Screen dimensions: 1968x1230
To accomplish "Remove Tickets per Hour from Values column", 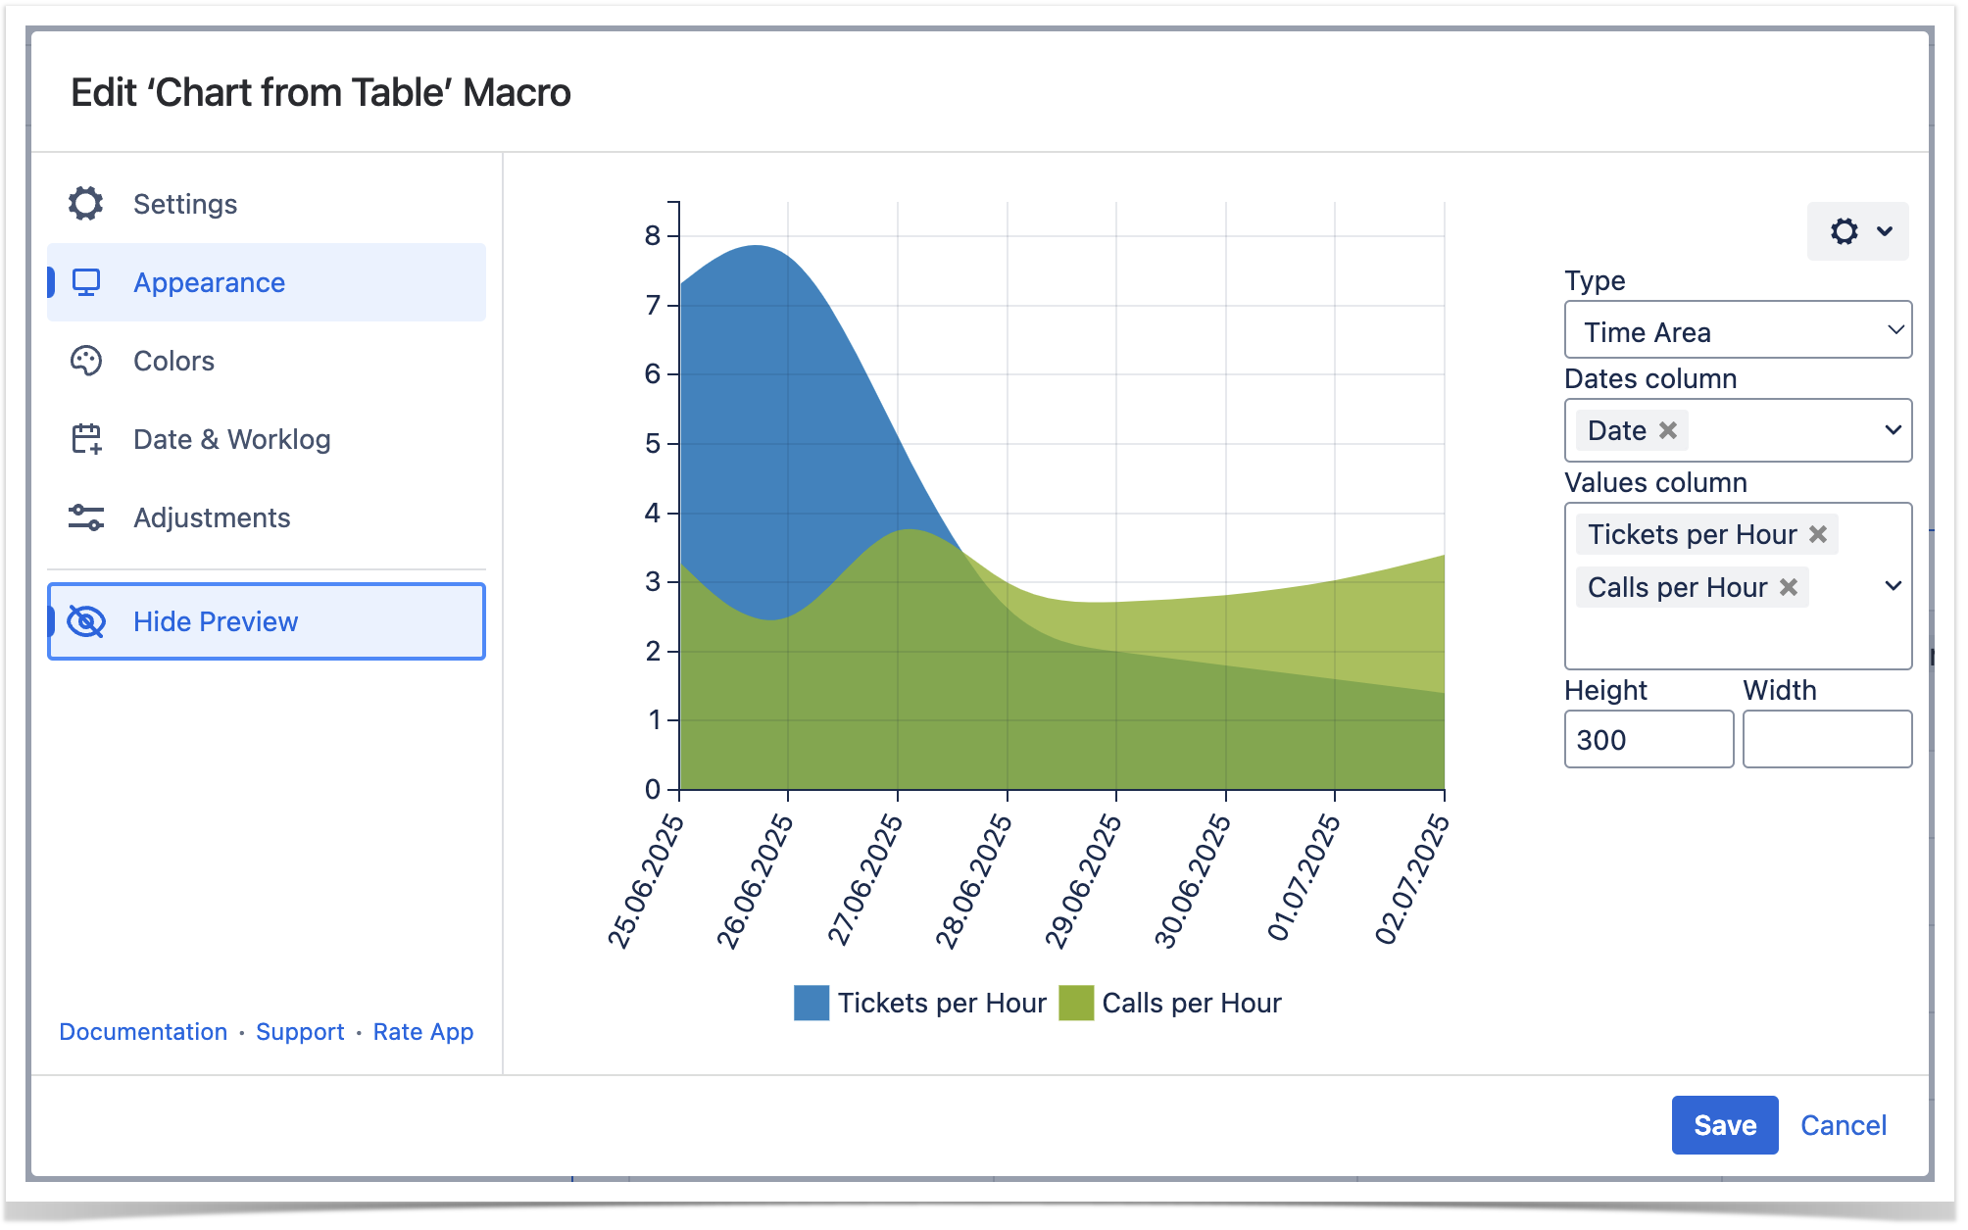I will [1818, 534].
